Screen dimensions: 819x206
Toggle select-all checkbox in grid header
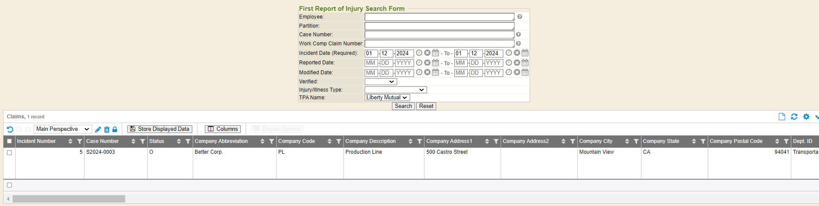(9, 141)
